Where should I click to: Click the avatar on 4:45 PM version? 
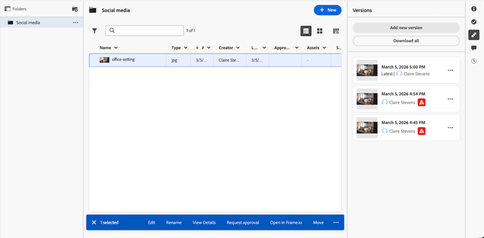click(385, 131)
